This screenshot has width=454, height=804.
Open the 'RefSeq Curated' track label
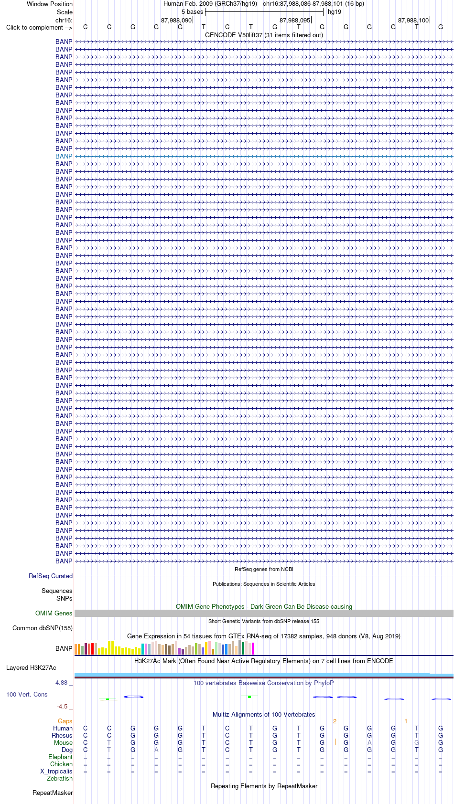[x=51, y=576]
